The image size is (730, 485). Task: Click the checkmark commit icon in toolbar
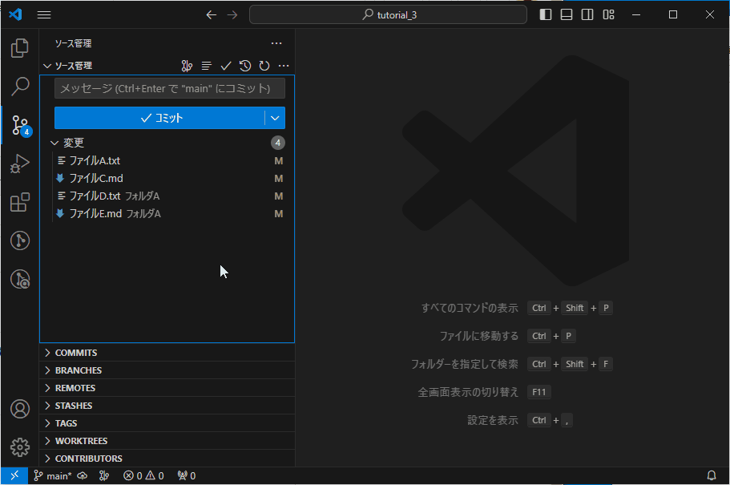[226, 66]
